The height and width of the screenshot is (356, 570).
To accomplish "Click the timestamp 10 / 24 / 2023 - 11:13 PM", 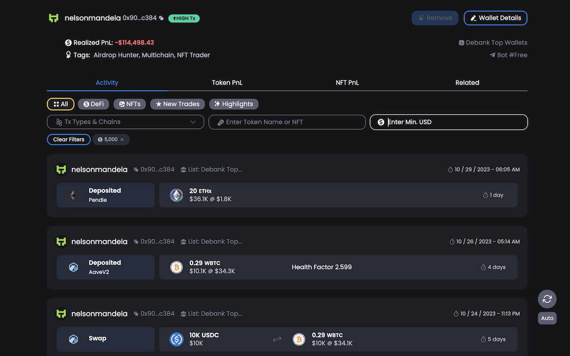I will (x=490, y=314).
